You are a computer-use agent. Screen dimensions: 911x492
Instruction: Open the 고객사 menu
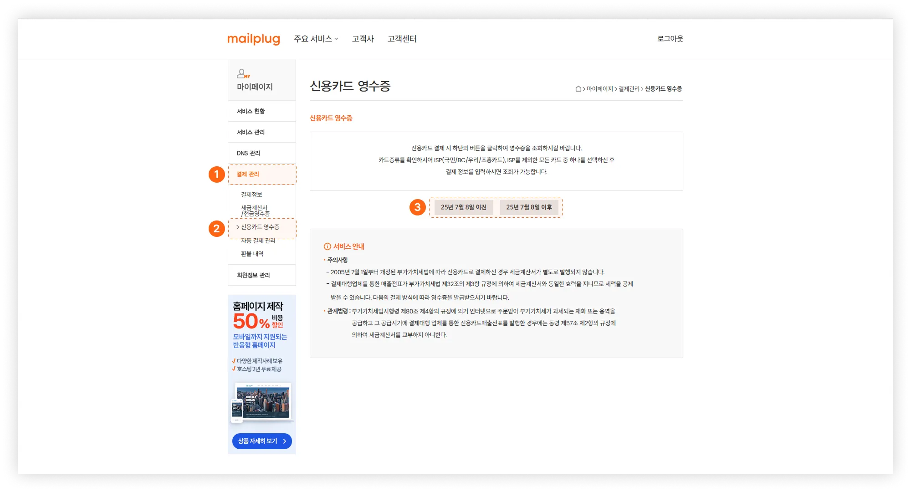coord(363,39)
